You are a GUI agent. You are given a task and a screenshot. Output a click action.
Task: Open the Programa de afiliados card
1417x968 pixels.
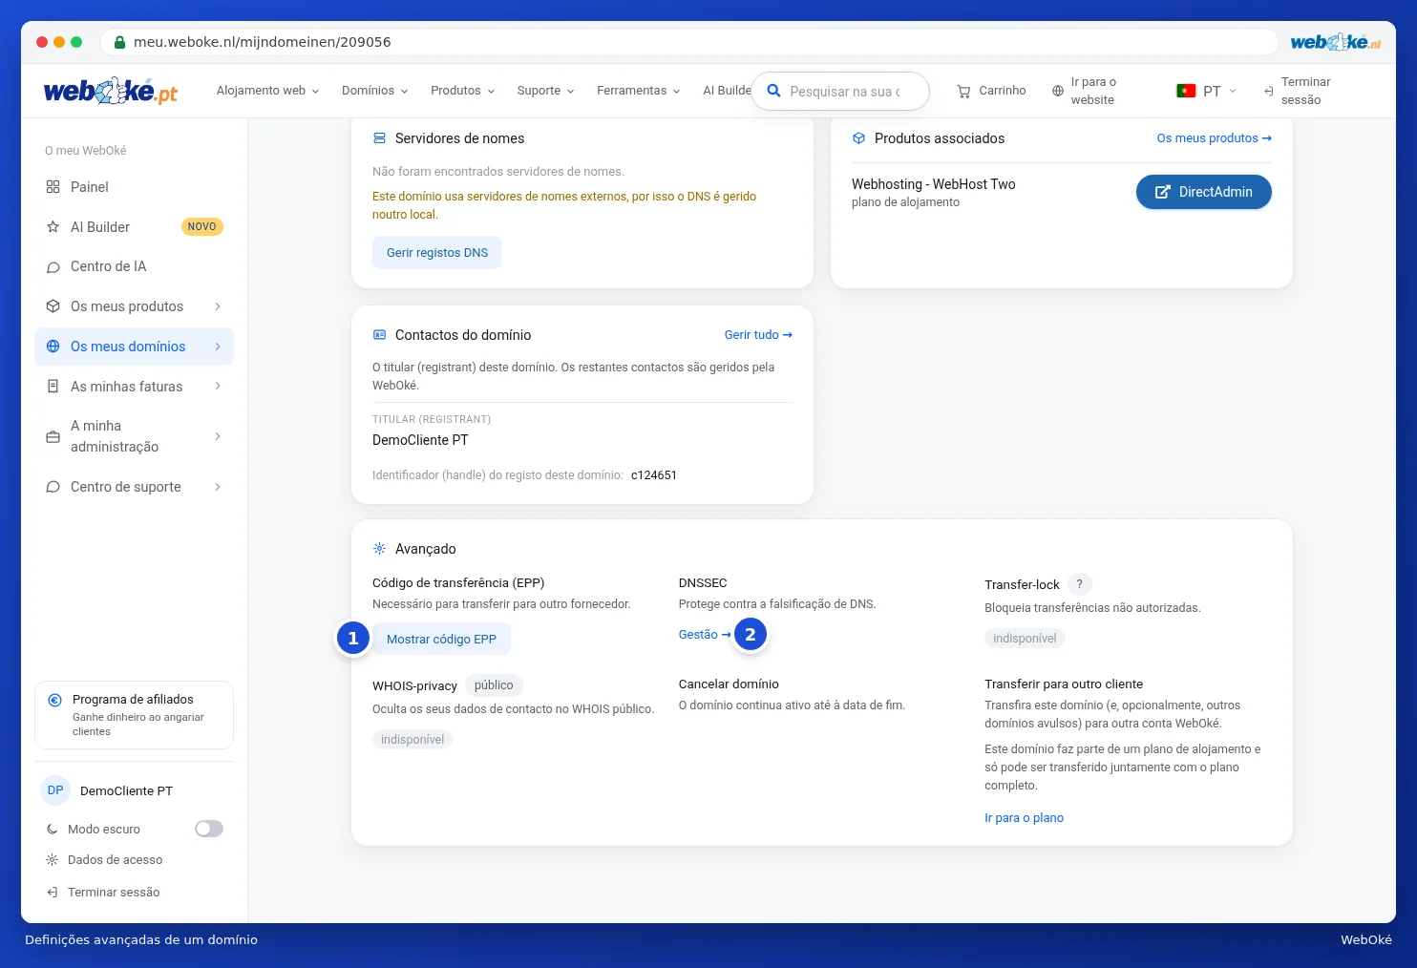134,715
